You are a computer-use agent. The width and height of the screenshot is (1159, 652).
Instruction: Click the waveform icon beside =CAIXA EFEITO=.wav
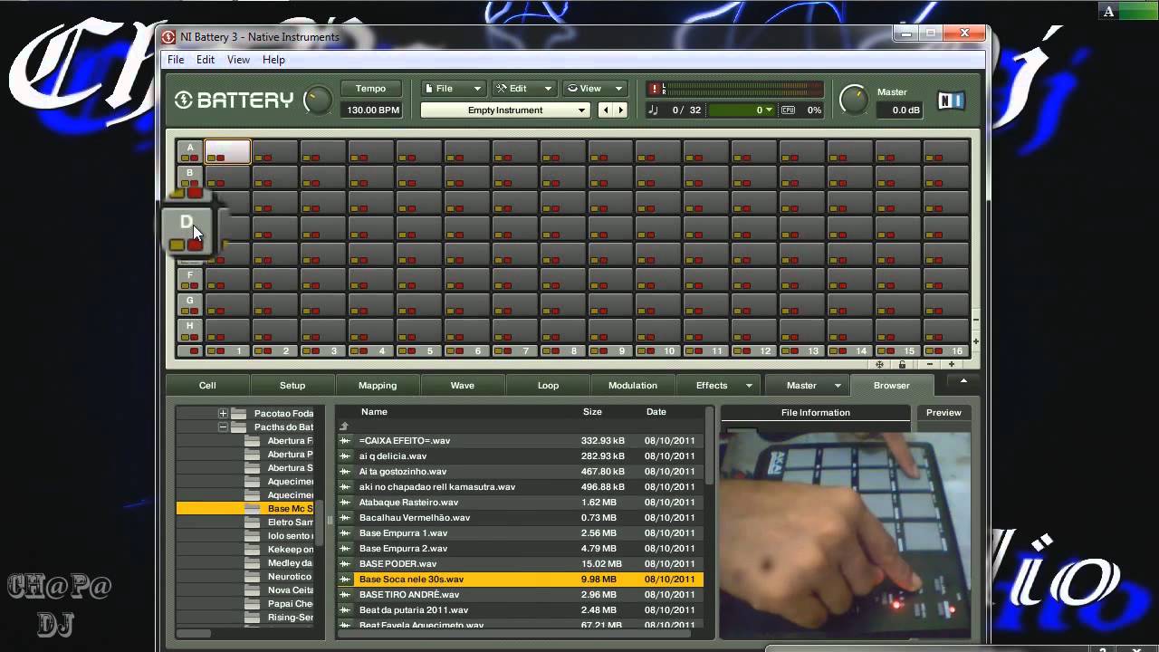[x=345, y=441]
